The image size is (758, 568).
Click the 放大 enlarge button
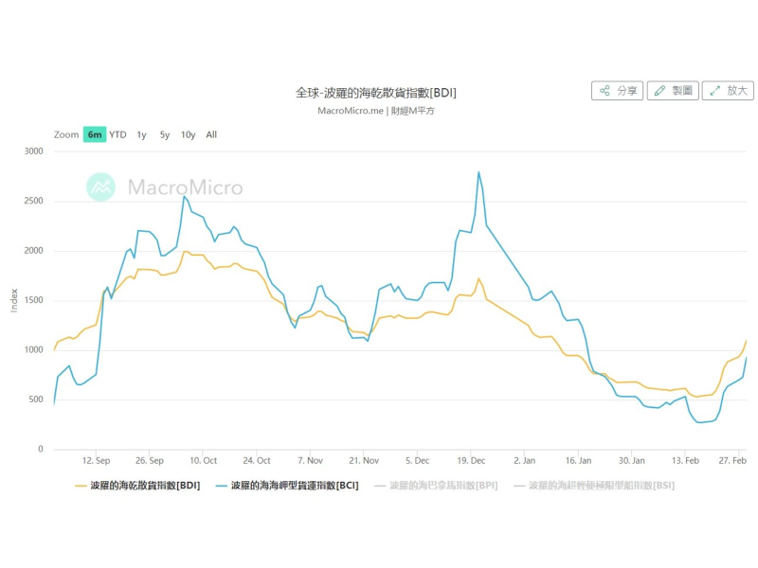click(x=728, y=91)
